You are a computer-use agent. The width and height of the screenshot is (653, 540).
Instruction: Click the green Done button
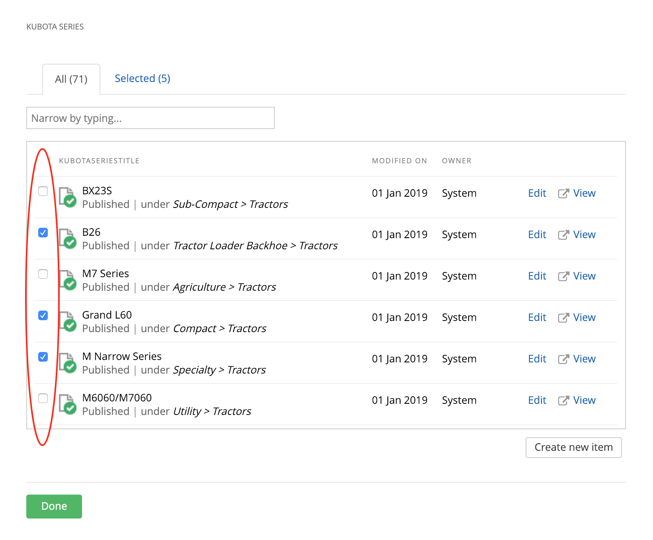[54, 507]
